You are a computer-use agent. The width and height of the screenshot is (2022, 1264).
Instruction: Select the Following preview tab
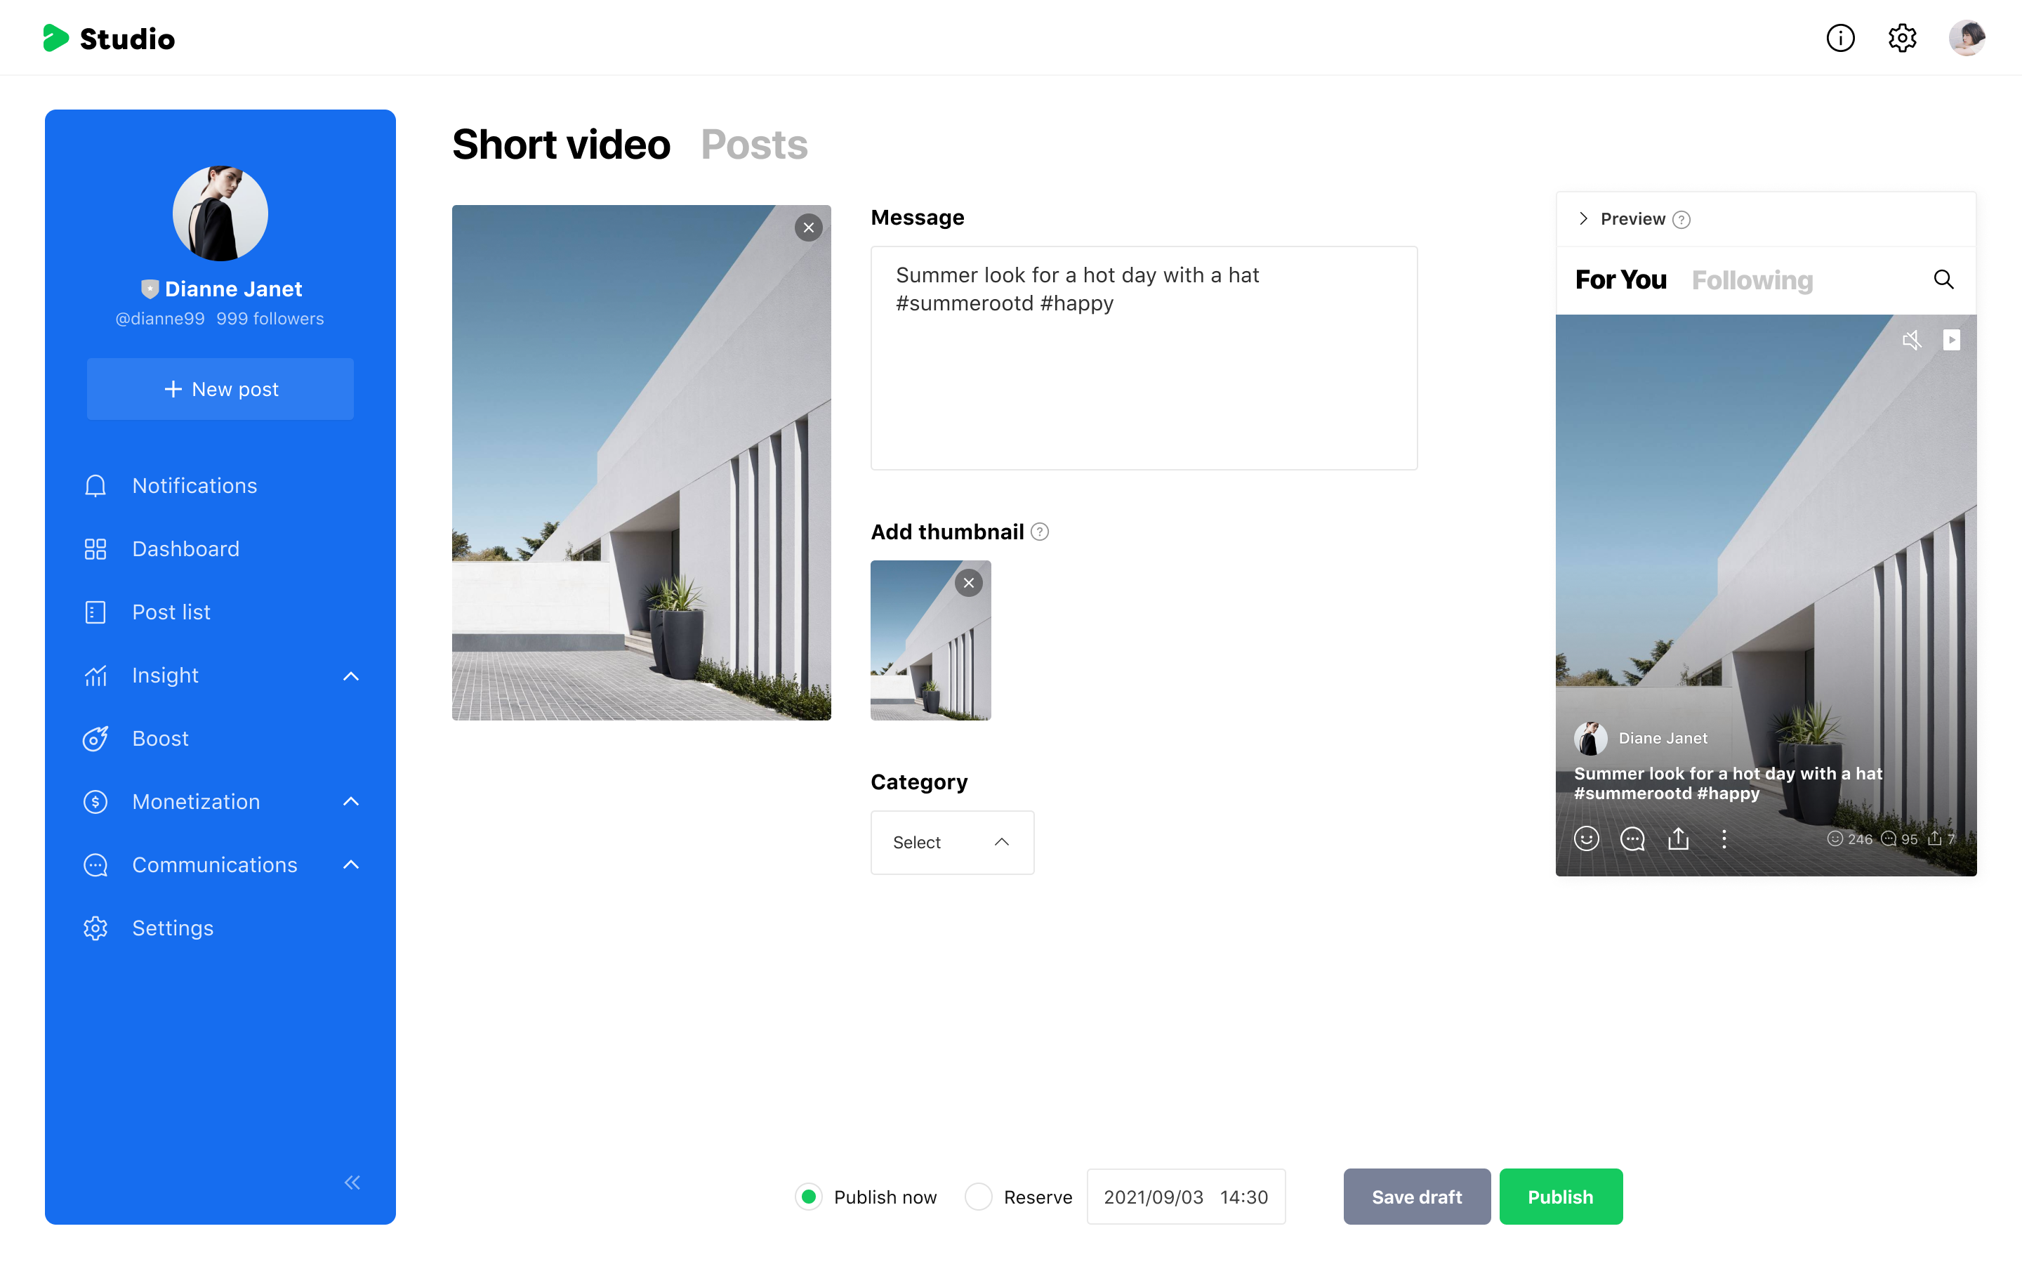[x=1752, y=280]
